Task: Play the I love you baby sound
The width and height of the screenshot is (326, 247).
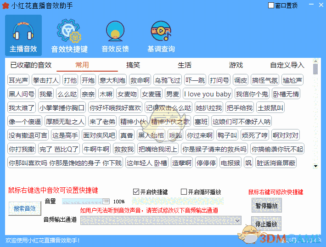Action: pos(208,94)
